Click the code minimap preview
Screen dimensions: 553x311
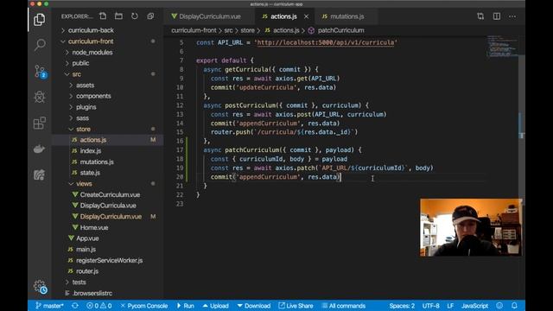502,46
